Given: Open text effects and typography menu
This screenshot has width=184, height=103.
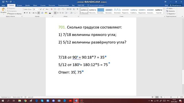Looking at the screenshot, I should (x=42, y=13).
